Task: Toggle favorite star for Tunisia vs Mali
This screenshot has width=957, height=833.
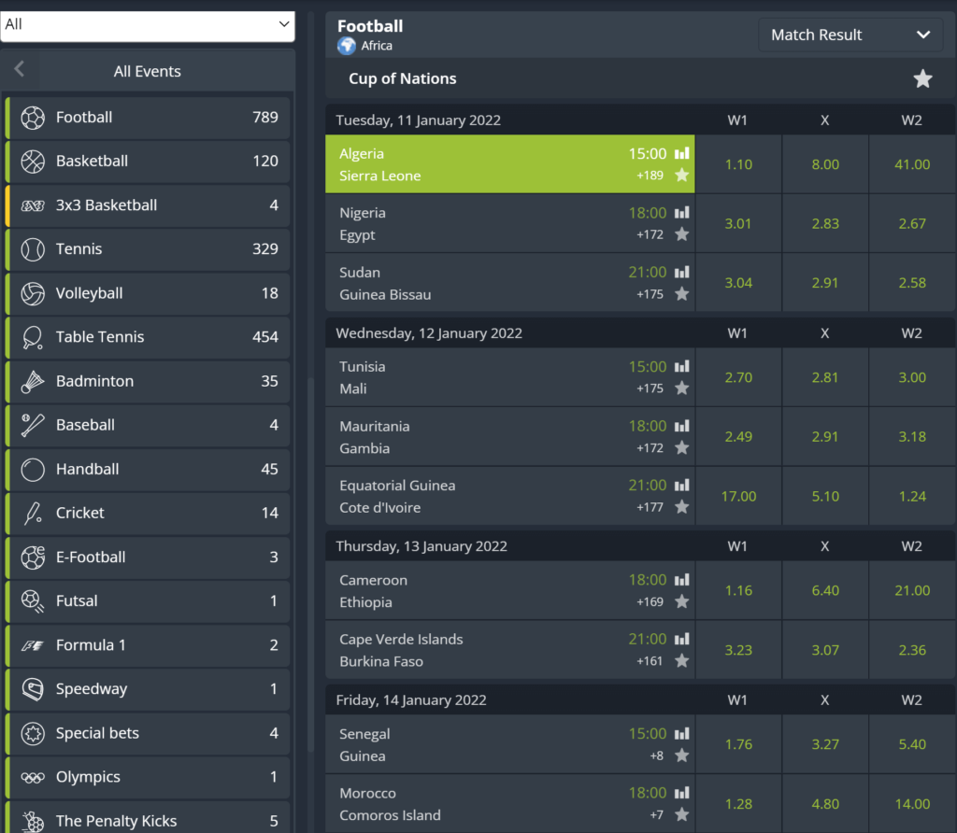Action: click(x=682, y=388)
